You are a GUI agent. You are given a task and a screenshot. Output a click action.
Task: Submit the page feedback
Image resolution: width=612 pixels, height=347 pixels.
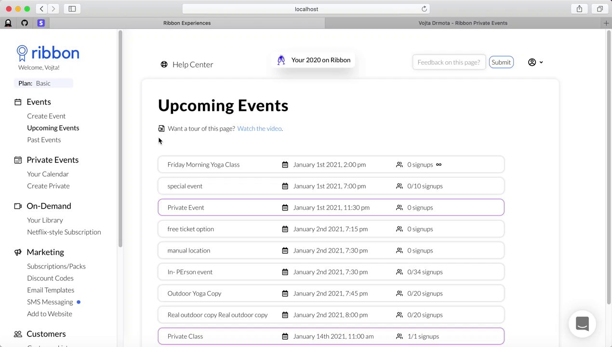(x=501, y=62)
